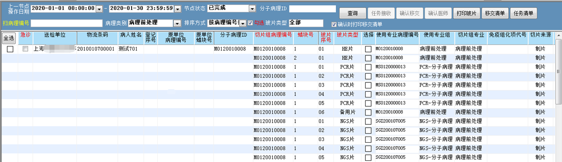
Task: Focus the 分子病理ID input field
Action: (312, 9)
